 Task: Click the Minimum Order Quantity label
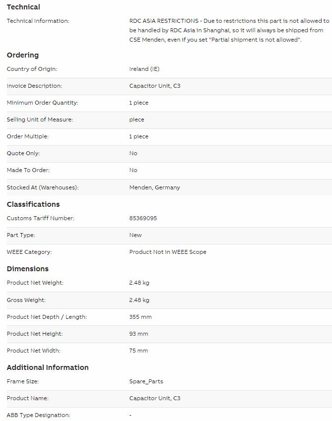[x=43, y=103]
